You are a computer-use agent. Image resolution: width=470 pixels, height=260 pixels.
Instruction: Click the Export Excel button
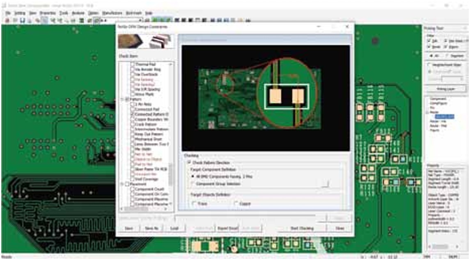coord(227,228)
